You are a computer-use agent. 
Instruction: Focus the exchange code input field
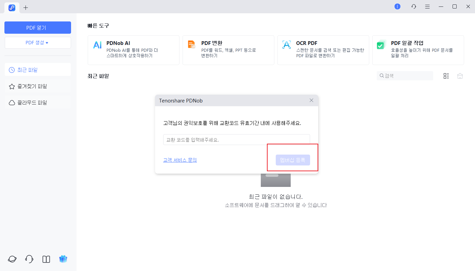236,140
